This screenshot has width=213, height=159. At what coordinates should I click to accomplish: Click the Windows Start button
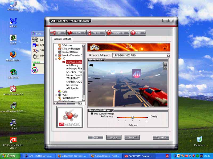pos(10,156)
